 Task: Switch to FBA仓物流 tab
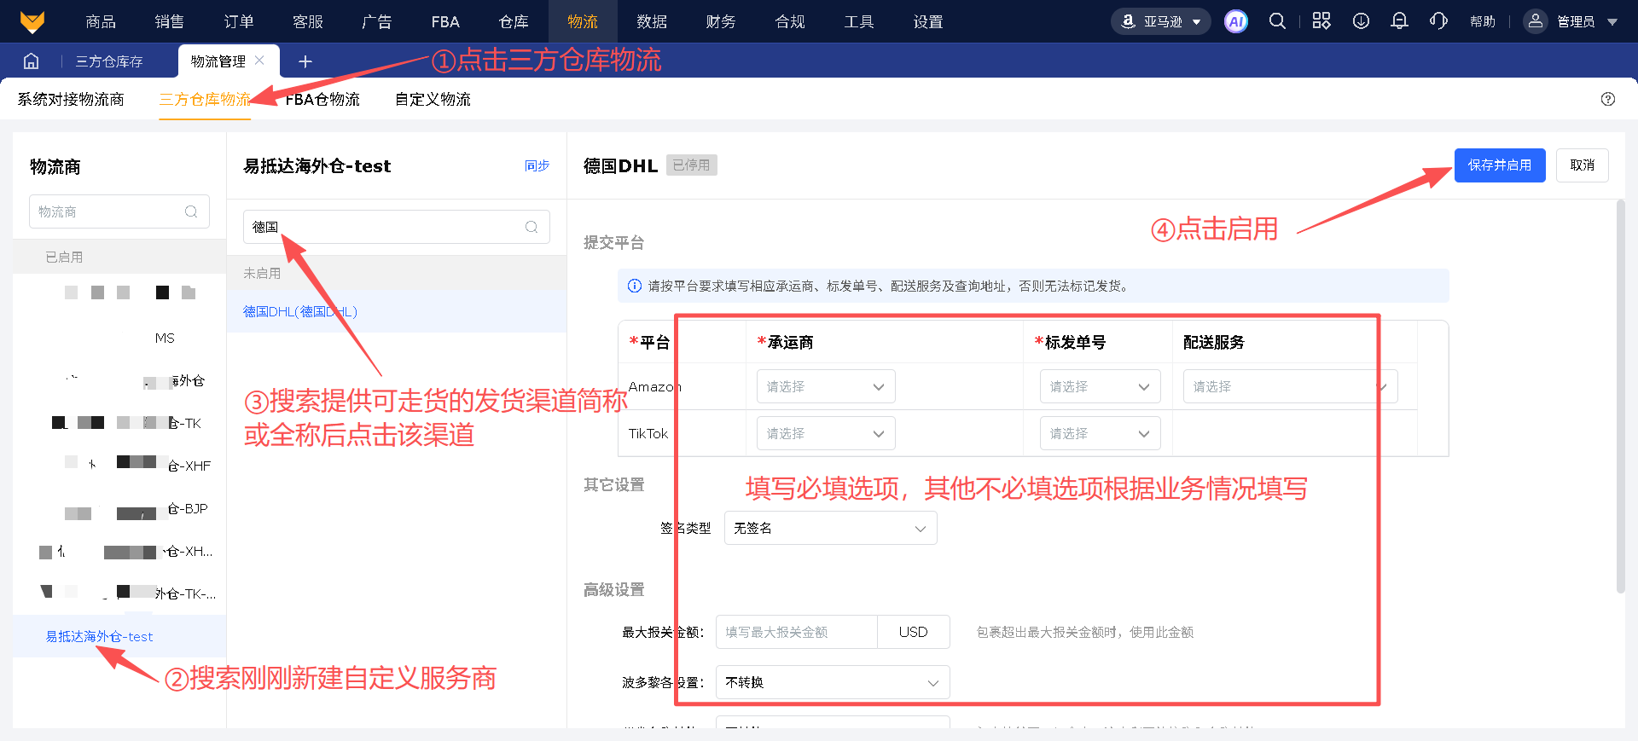(322, 99)
